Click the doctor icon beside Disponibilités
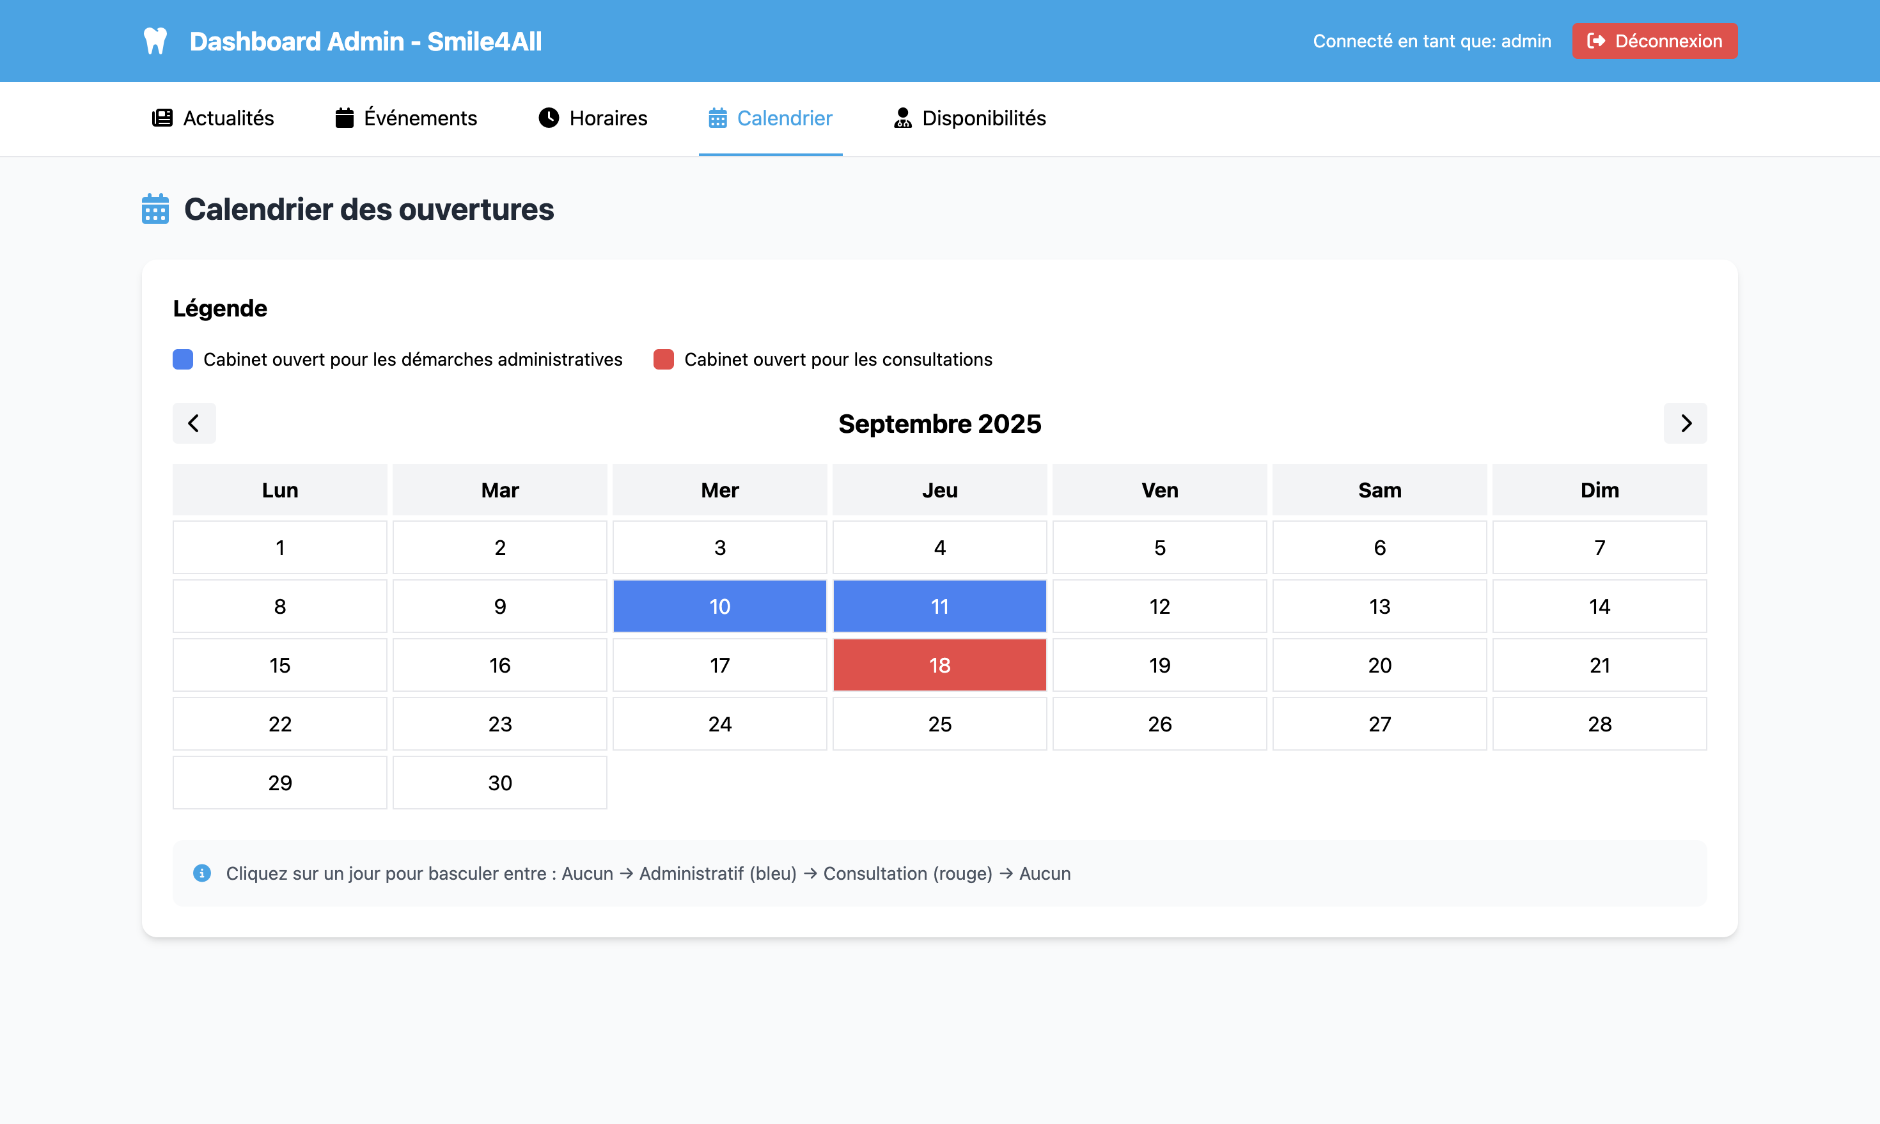This screenshot has width=1880, height=1124. pyautogui.click(x=902, y=118)
